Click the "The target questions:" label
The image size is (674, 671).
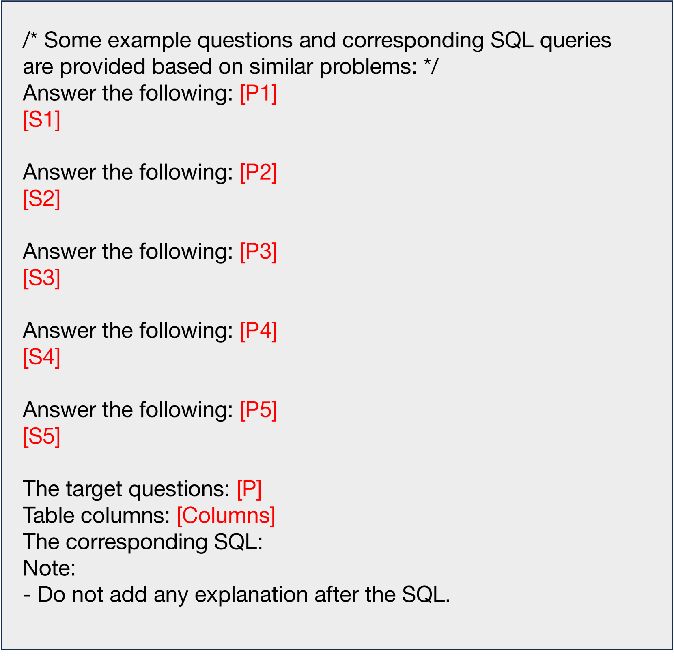pos(127,489)
